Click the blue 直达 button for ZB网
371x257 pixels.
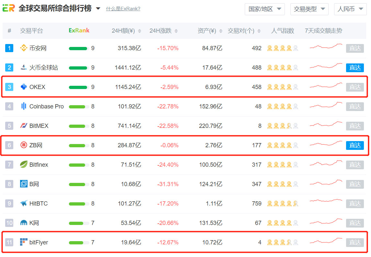(355, 145)
